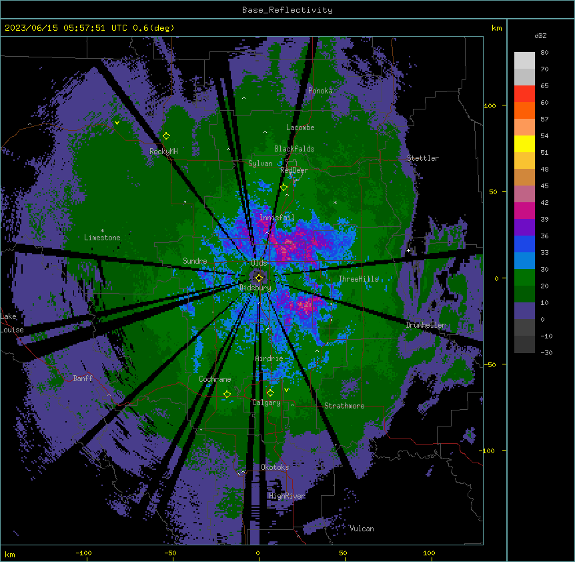Image resolution: width=575 pixels, height=562 pixels.
Task: Click the yellow diamond marker above Calgary
Action: [270, 393]
